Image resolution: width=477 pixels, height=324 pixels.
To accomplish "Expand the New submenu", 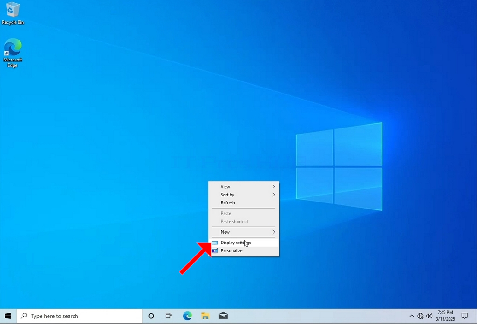I will pos(244,232).
